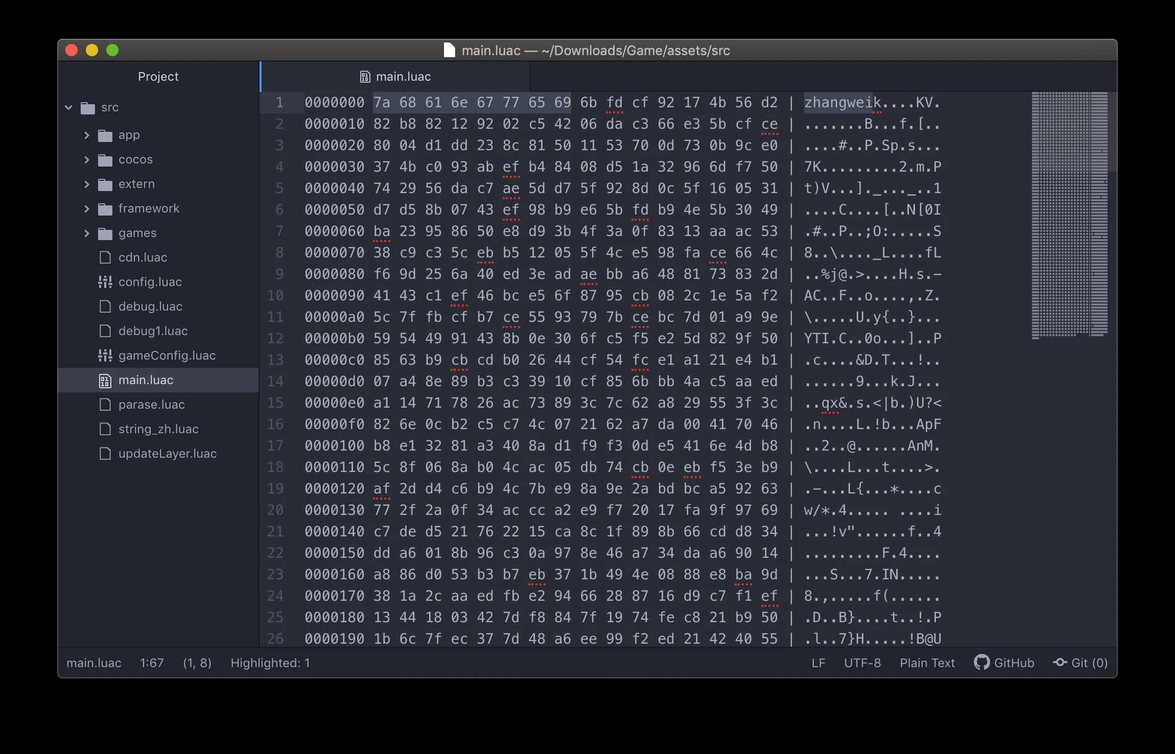Select main.luac in project tree

click(x=158, y=380)
